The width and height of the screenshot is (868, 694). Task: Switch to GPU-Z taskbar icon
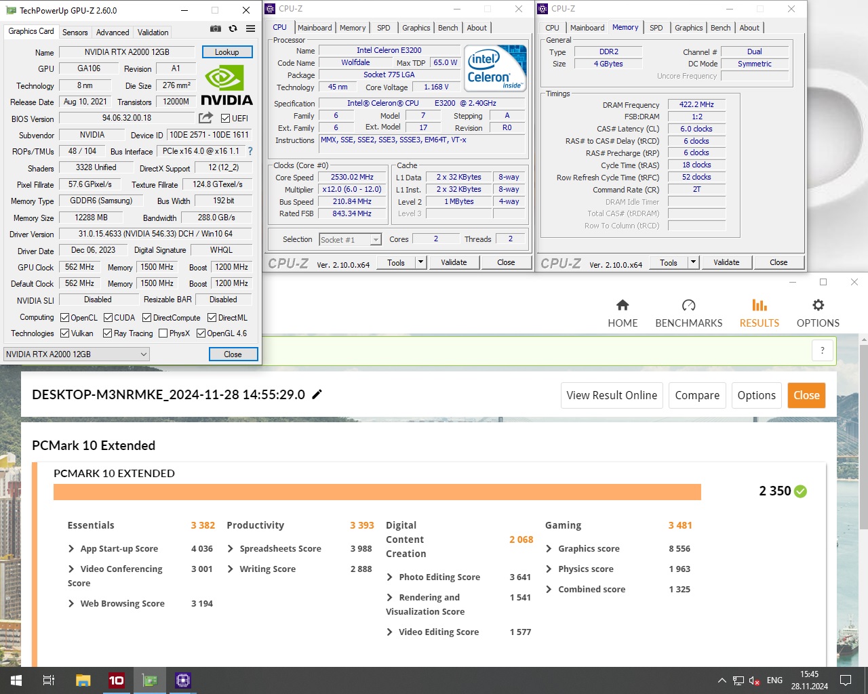click(x=149, y=680)
